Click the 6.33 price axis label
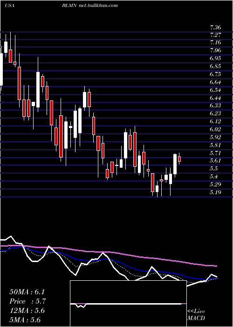Screen dimensions: 233x327 coord(215,106)
